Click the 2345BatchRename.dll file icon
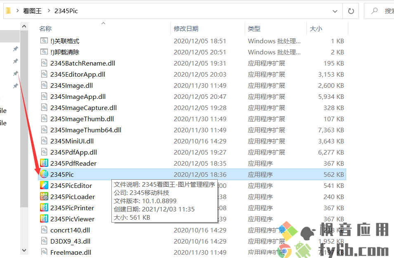Image resolution: width=394 pixels, height=258 pixels. pyautogui.click(x=44, y=63)
